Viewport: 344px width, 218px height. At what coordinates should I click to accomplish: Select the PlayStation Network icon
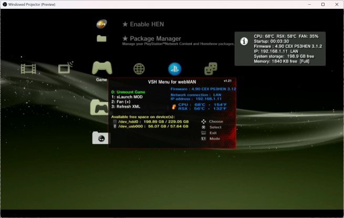(174, 68)
